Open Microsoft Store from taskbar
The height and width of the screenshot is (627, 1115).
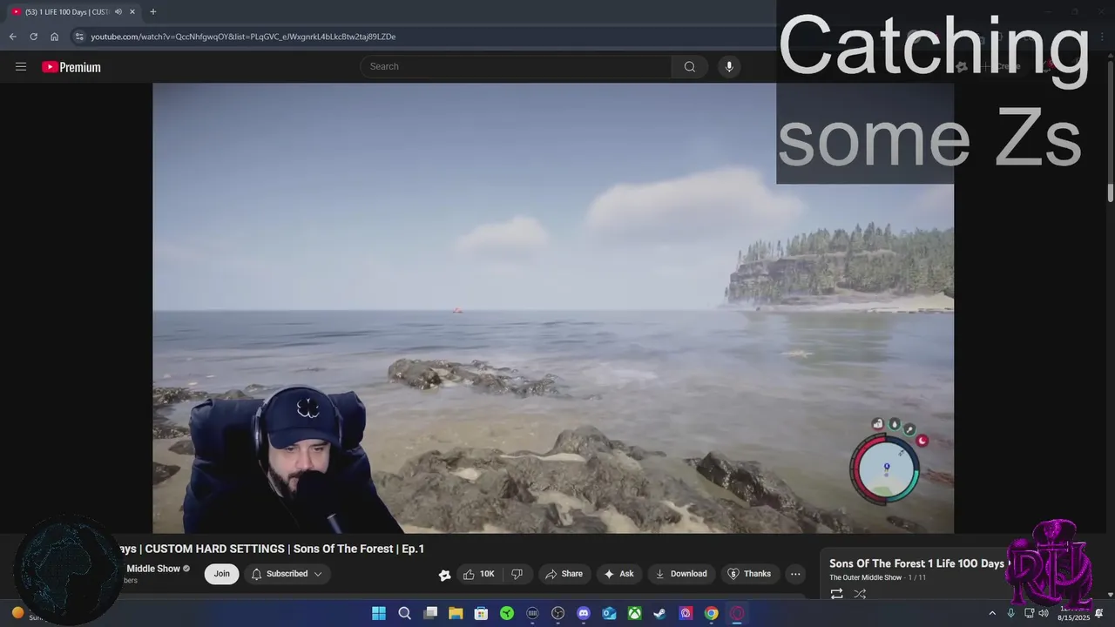click(x=481, y=613)
